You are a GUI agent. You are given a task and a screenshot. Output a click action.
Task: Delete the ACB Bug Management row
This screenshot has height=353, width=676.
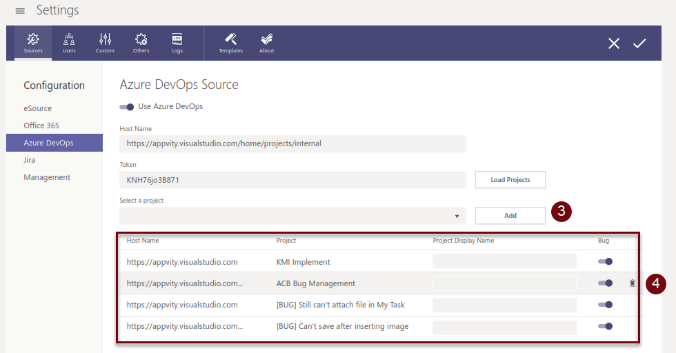coord(633,283)
